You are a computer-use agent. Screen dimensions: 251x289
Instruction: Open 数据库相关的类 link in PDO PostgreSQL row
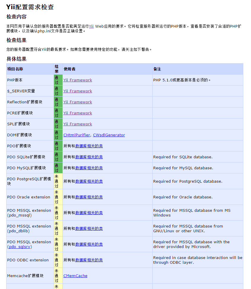pos(89,181)
